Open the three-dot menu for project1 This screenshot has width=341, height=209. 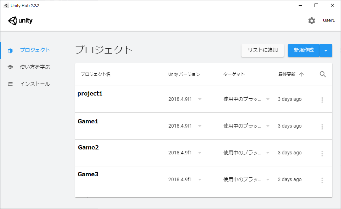(322, 100)
